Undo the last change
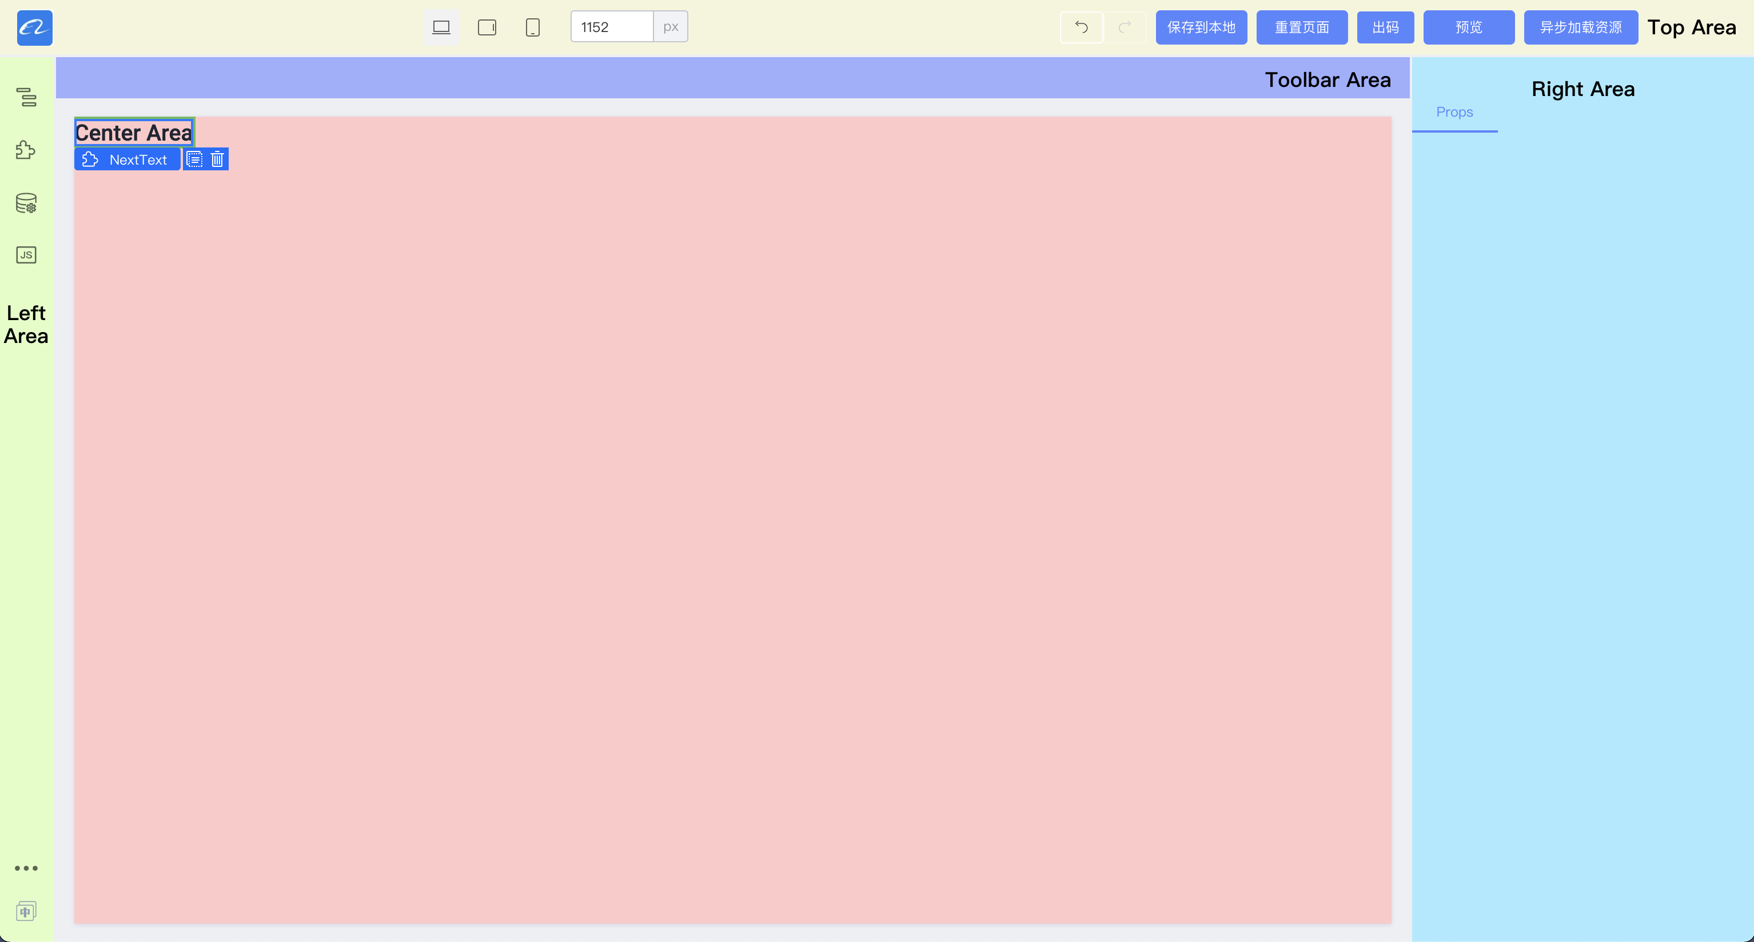 point(1081,27)
